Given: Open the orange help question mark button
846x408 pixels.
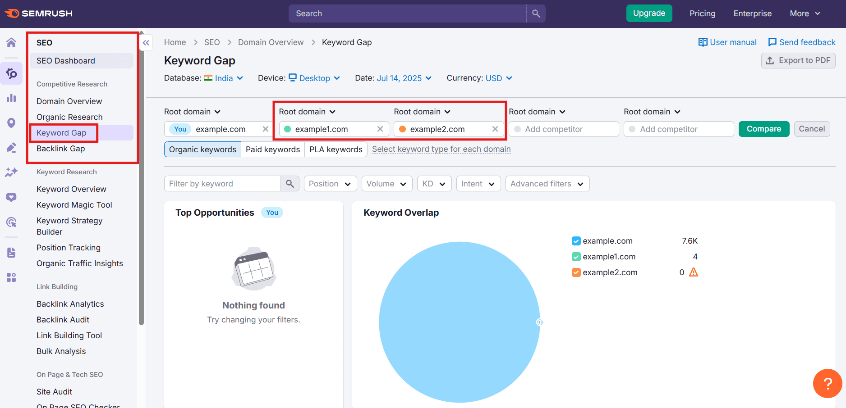Looking at the screenshot, I should [x=828, y=384].
